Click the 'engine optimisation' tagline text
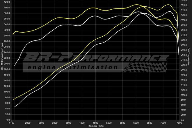This screenshot has height=128, width=192. [x=71, y=67]
